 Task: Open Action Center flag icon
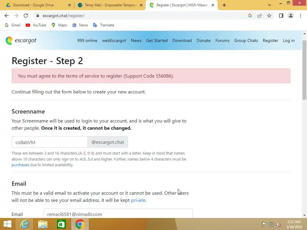[x=264, y=224]
